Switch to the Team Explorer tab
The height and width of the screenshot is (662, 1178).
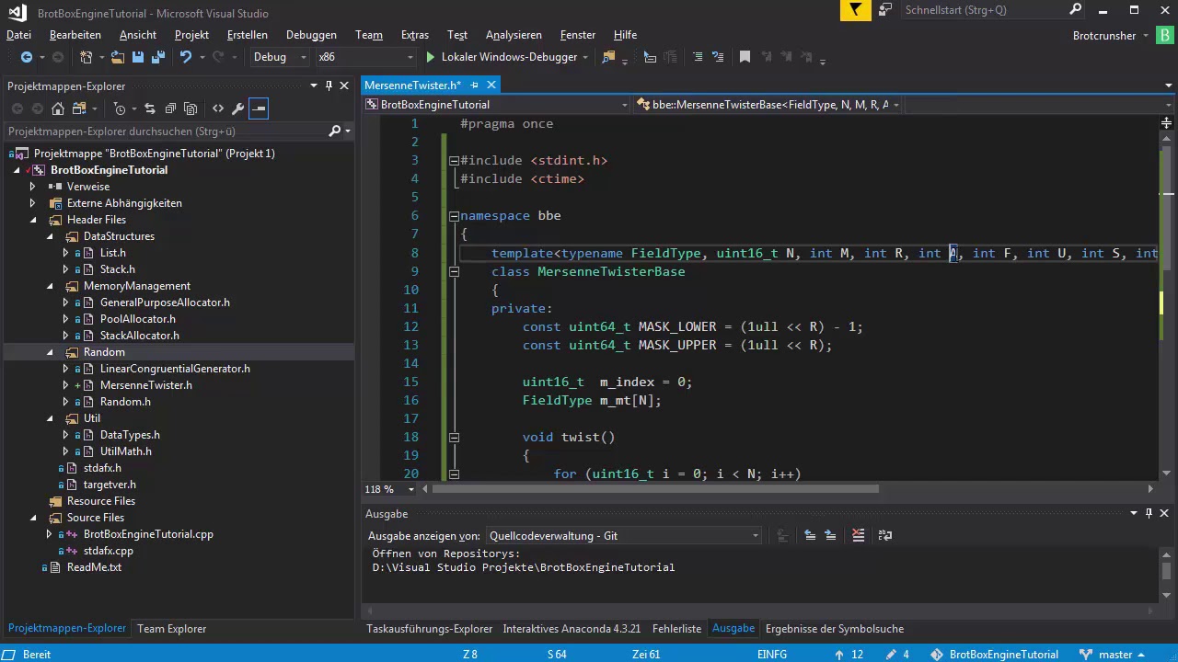tap(171, 629)
